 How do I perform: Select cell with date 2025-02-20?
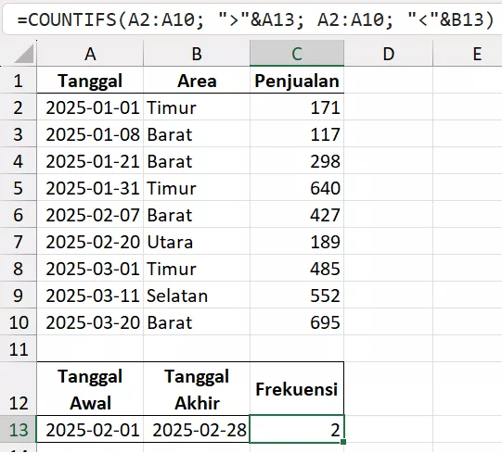click(x=90, y=242)
